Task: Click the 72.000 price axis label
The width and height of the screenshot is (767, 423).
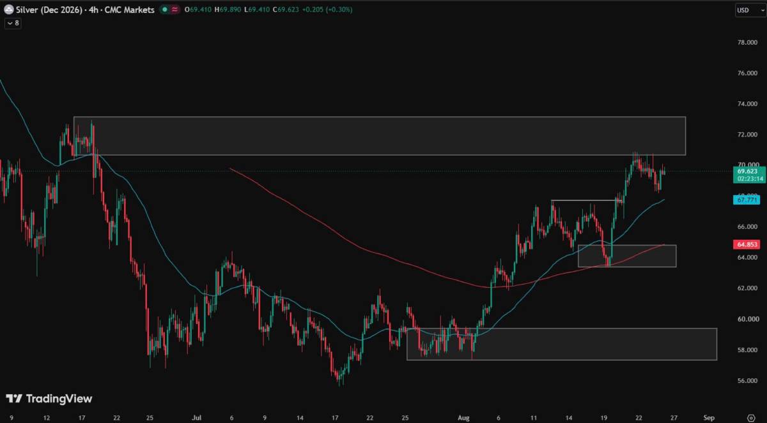Action: (747, 135)
